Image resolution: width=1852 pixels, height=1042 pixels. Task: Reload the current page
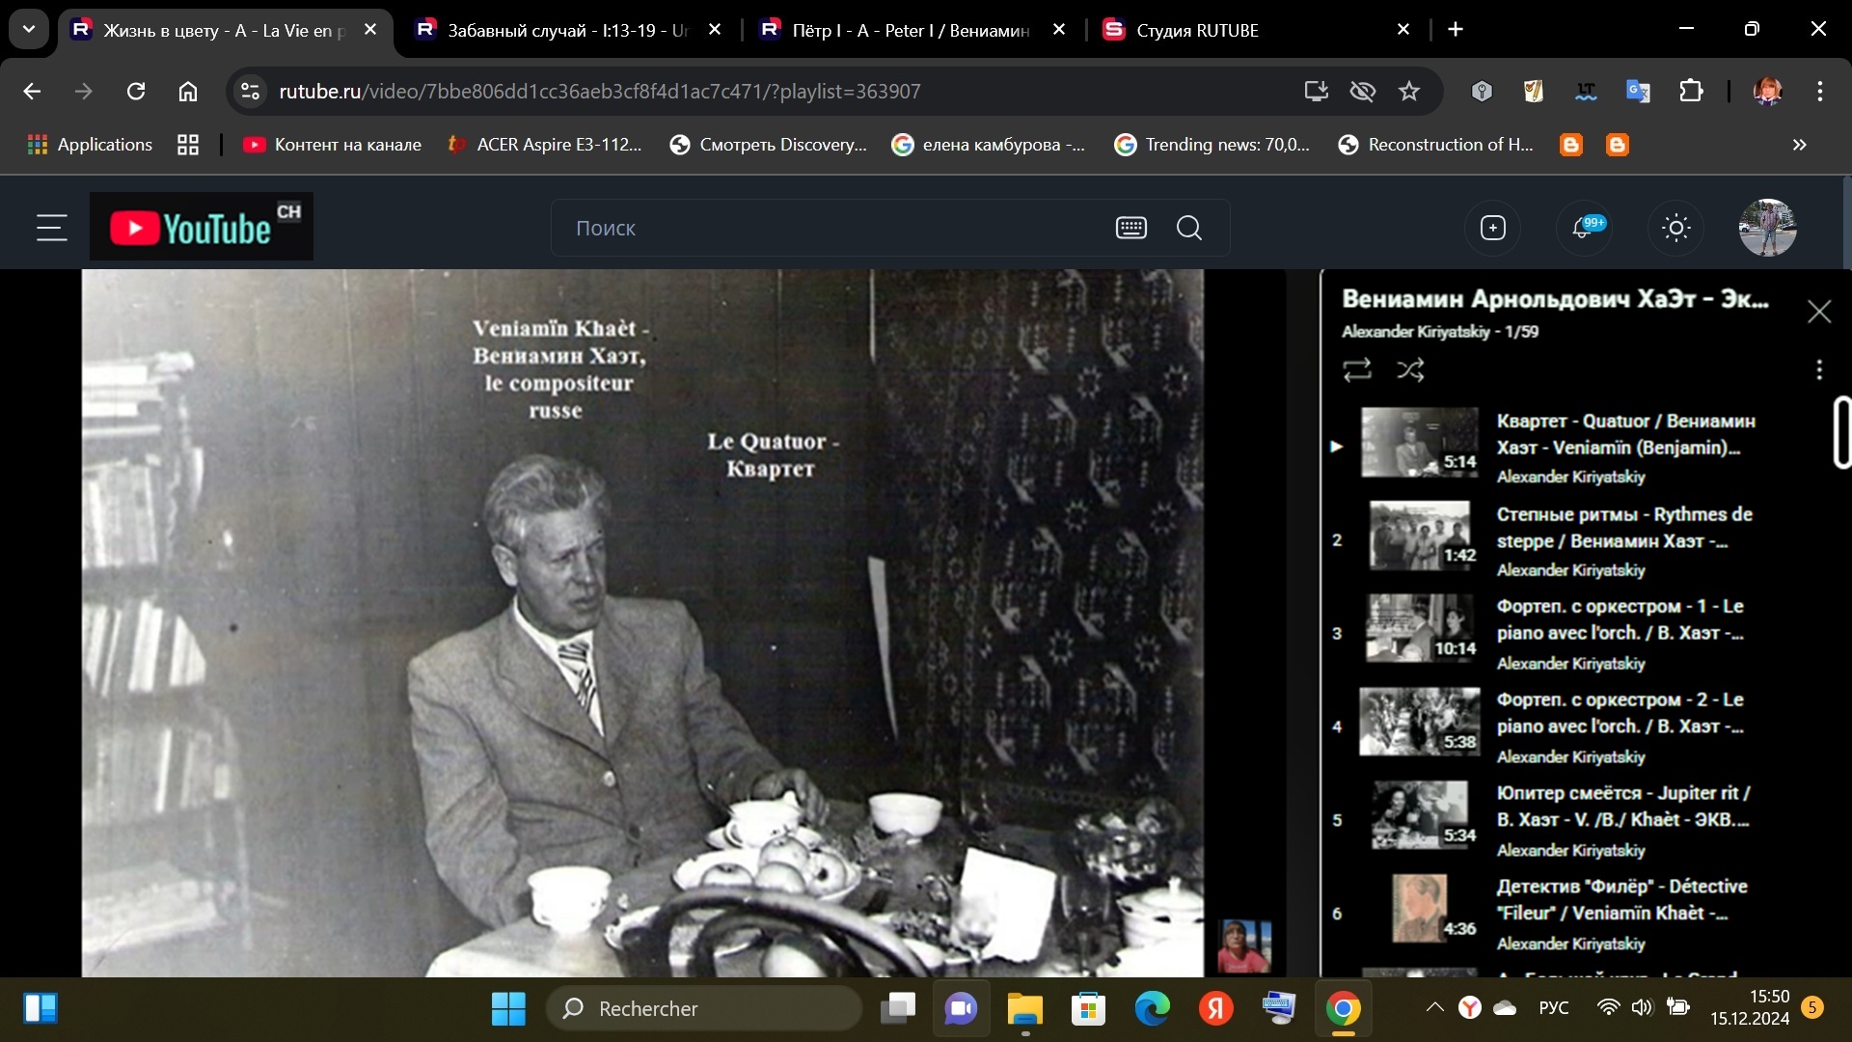click(x=136, y=91)
